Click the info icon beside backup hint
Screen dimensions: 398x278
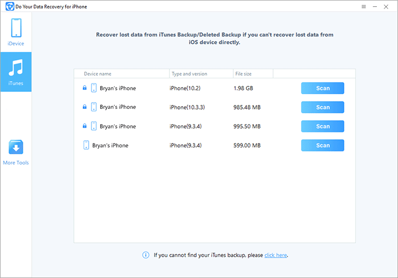(146, 255)
